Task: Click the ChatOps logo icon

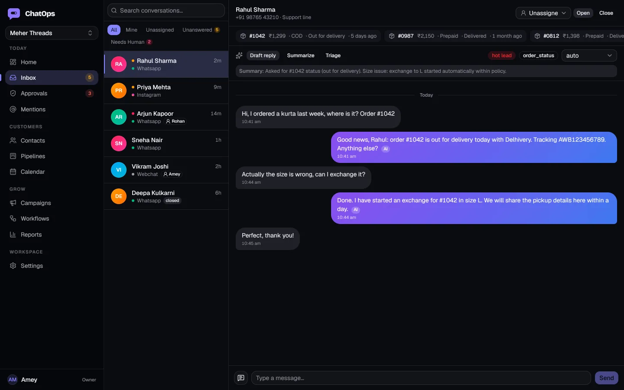Action: click(14, 13)
